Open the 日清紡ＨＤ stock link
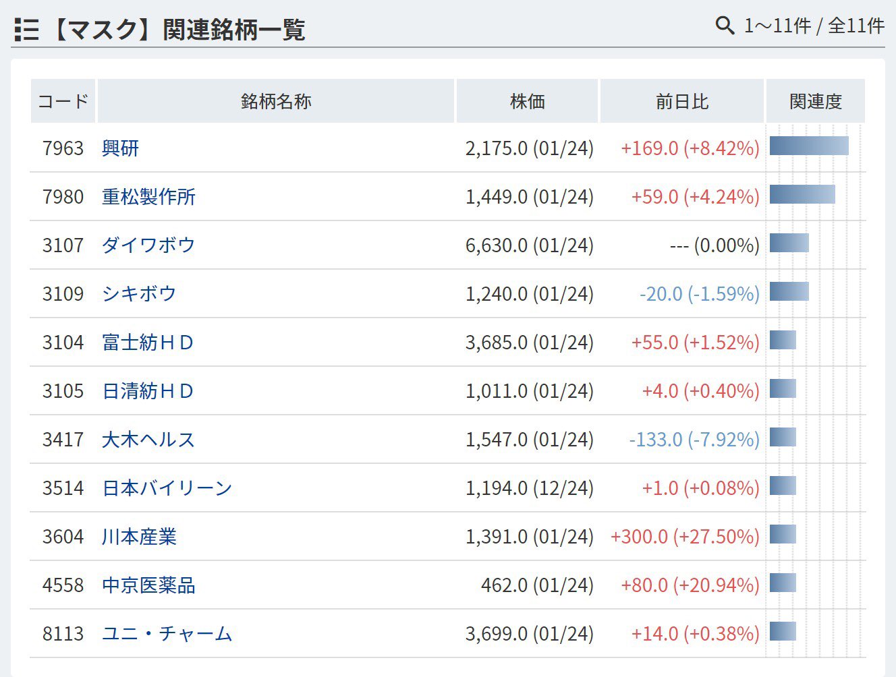 [148, 391]
